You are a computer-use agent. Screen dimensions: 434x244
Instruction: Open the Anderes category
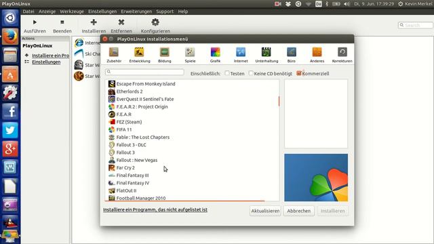[317, 55]
